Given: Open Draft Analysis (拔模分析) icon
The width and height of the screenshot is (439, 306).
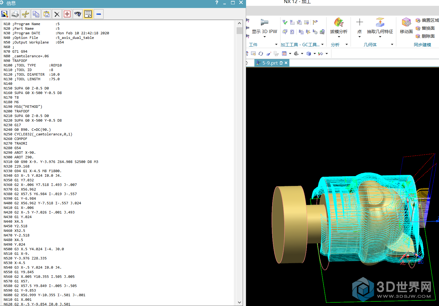Looking at the screenshot, I should click(x=339, y=22).
